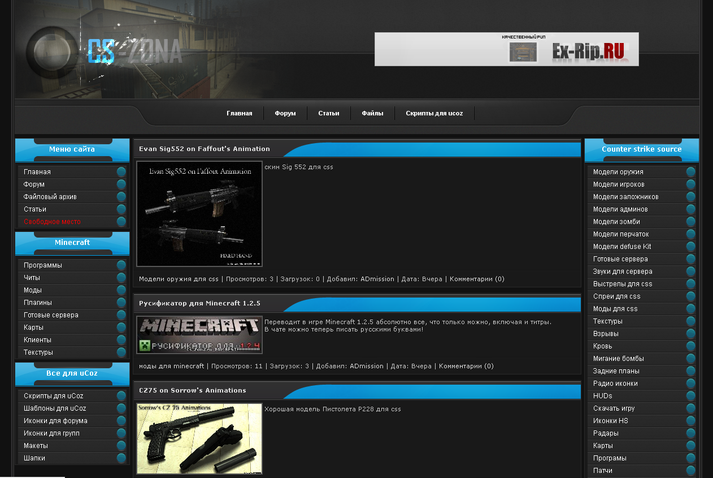The height and width of the screenshot is (478, 713).
Task: Click the blue bullet icon beside Спреи для css
Action: [691, 296]
